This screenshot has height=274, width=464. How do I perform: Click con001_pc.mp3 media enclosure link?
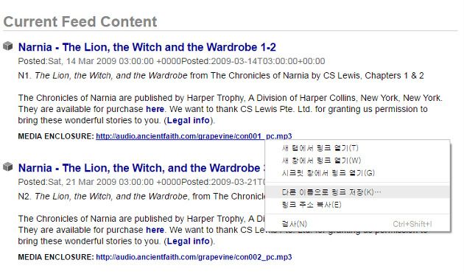pos(194,136)
